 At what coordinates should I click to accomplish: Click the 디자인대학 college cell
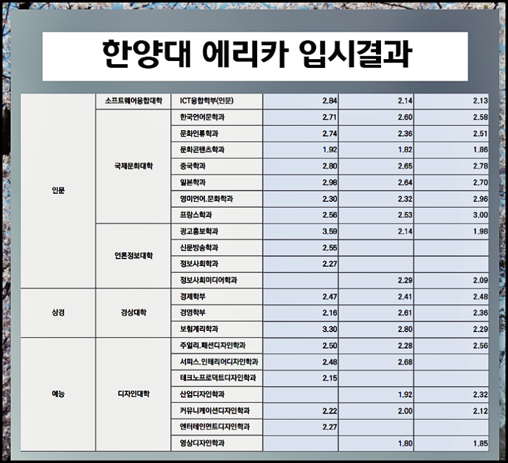tap(133, 394)
